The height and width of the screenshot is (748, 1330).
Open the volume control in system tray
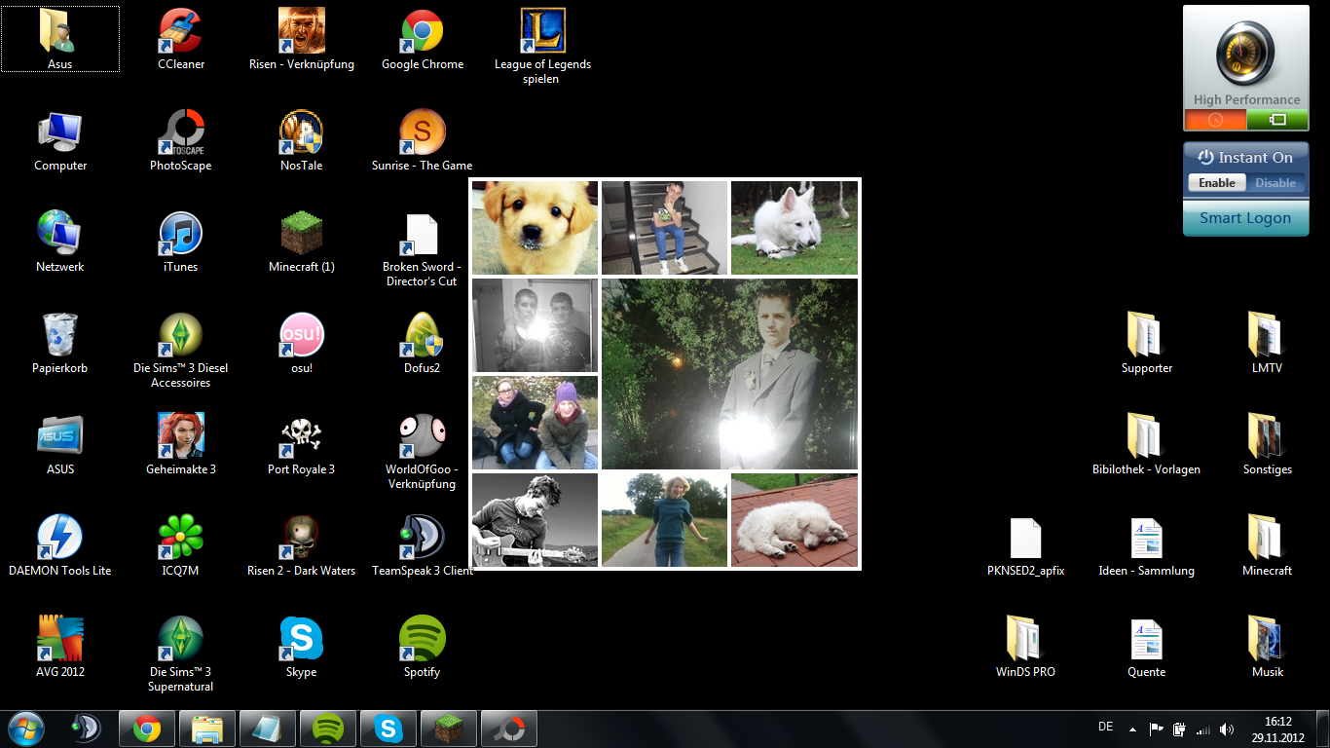point(1226,729)
